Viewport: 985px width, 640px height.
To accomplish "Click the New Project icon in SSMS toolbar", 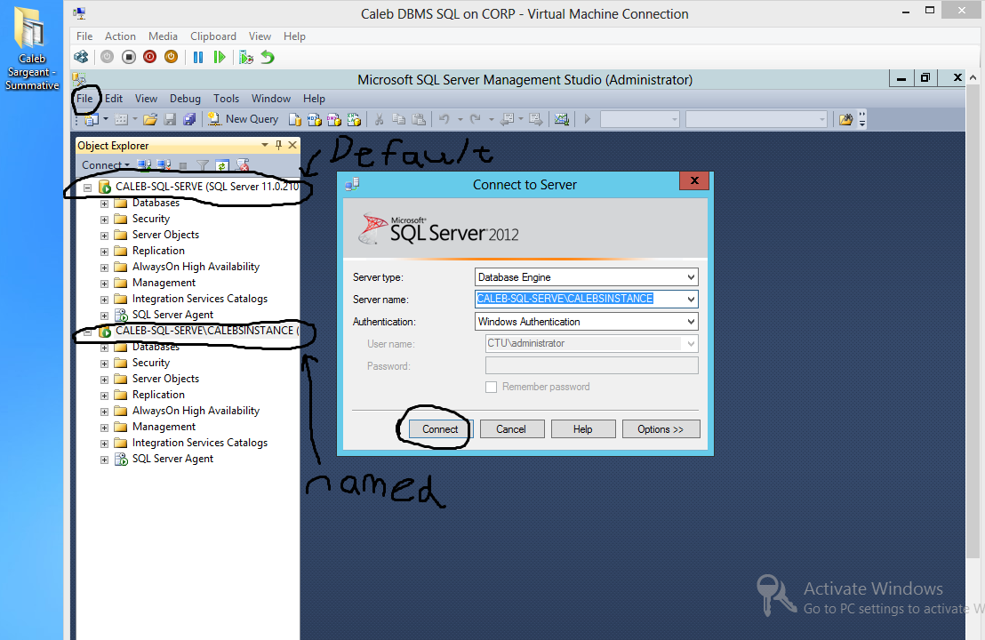I will tap(92, 119).
